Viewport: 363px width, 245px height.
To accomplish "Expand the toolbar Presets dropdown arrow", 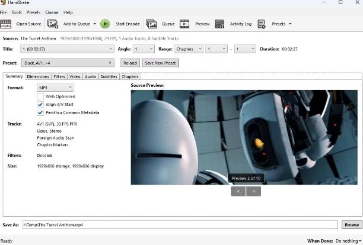I will coord(290,24).
